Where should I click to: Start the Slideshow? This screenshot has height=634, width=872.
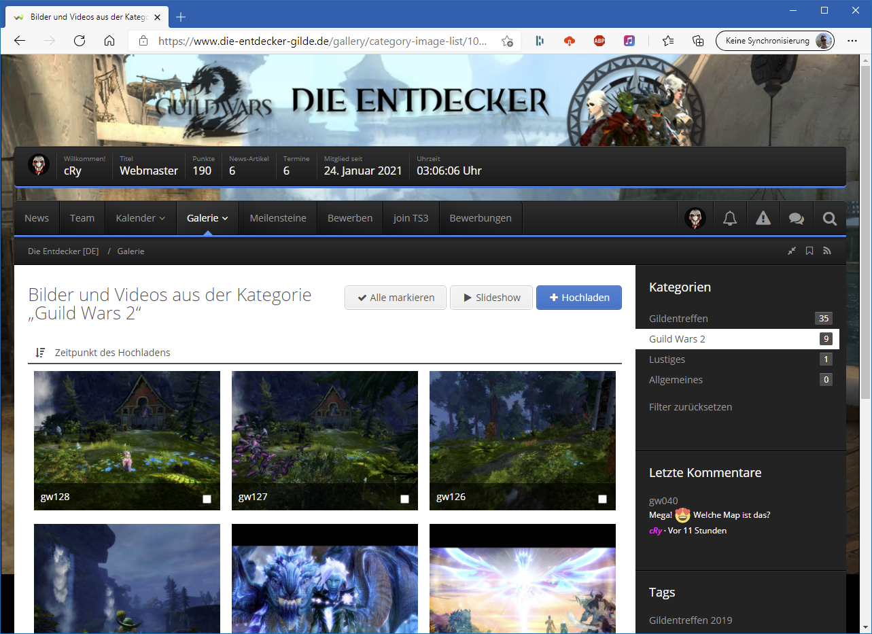pyautogui.click(x=491, y=298)
